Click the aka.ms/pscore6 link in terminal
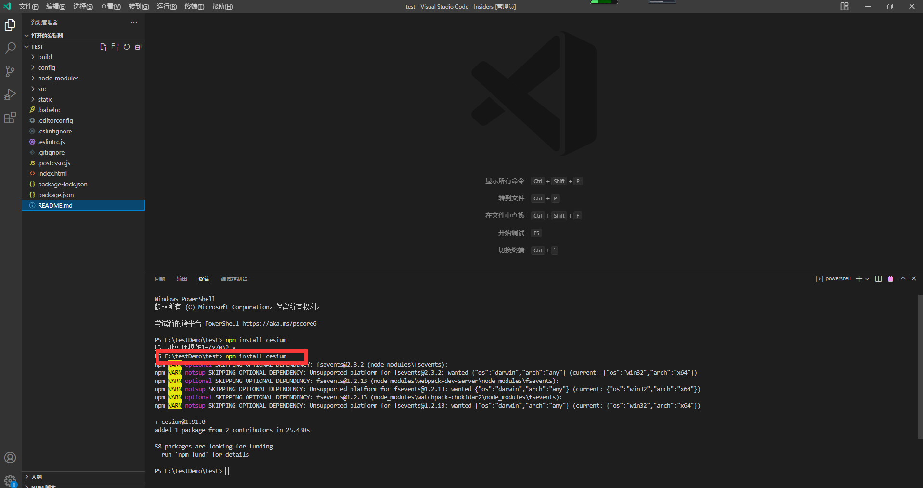 click(x=279, y=324)
